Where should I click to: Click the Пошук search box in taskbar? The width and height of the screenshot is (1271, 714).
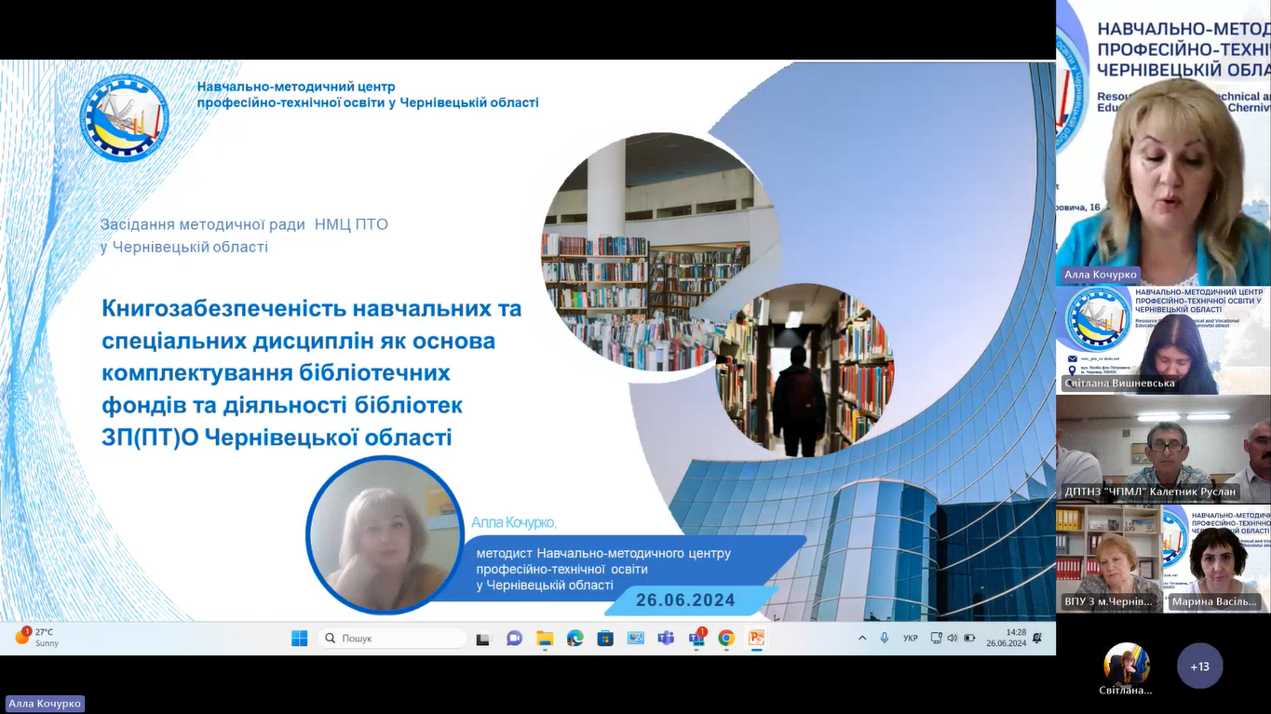point(392,639)
